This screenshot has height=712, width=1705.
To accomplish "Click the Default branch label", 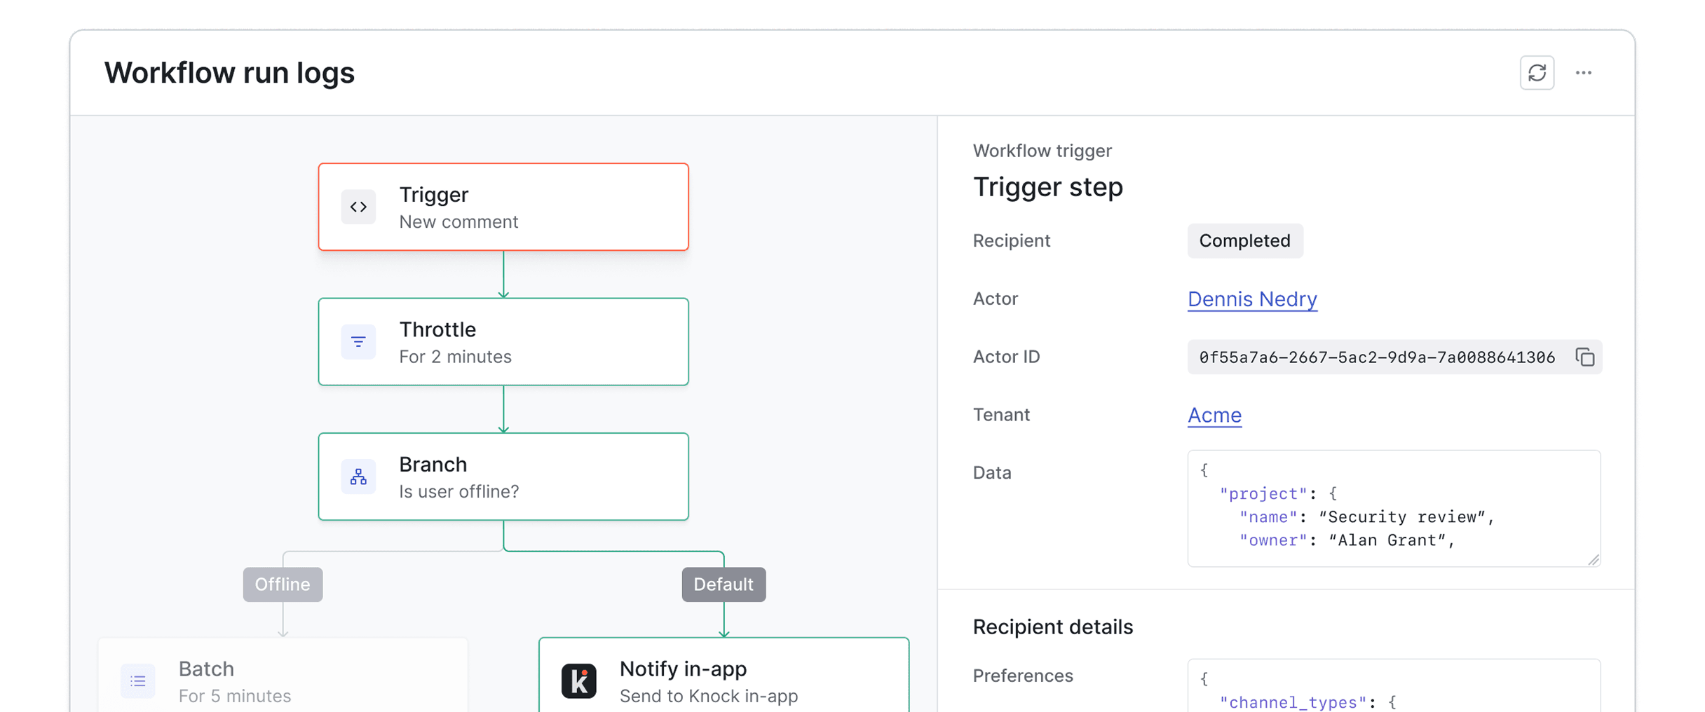I will (723, 584).
